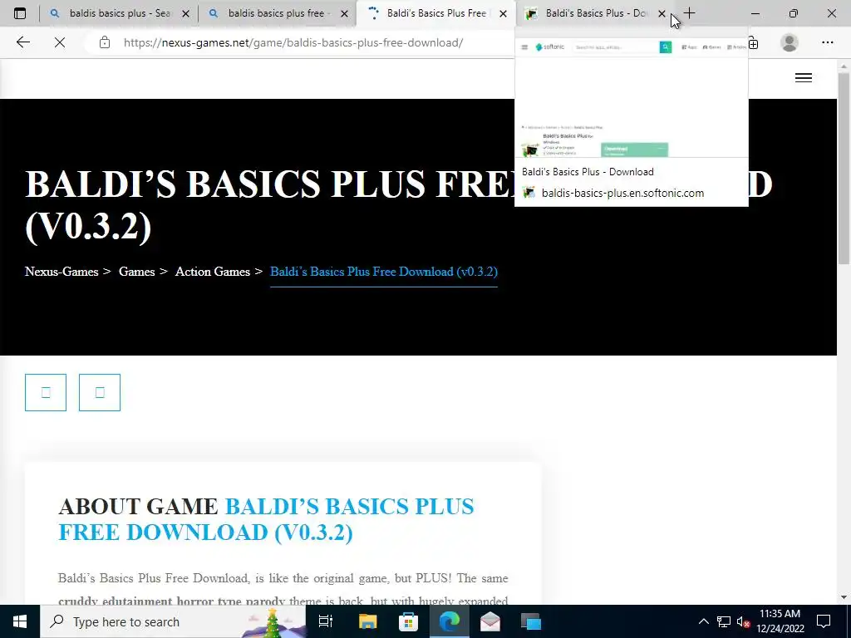Screen dimensions: 851x638
Task: Click the muted volume tray icon
Action: pyautogui.click(x=743, y=621)
